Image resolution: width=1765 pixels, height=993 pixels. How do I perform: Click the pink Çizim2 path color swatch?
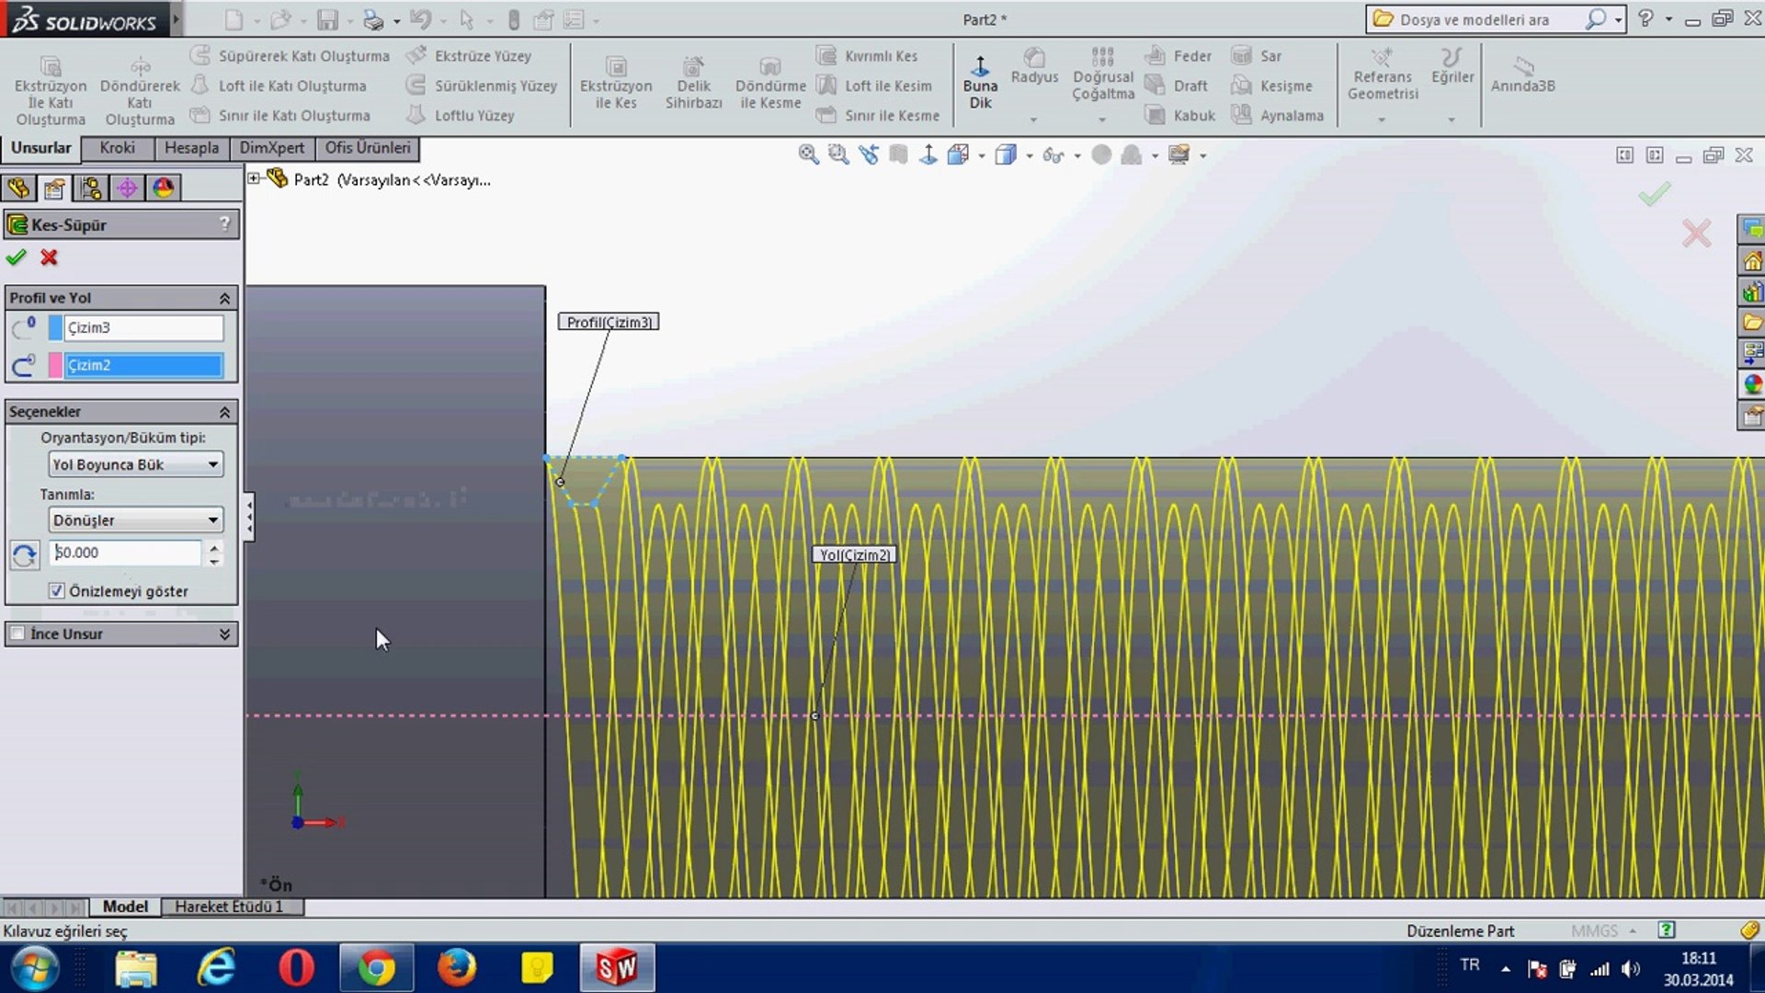(x=55, y=365)
